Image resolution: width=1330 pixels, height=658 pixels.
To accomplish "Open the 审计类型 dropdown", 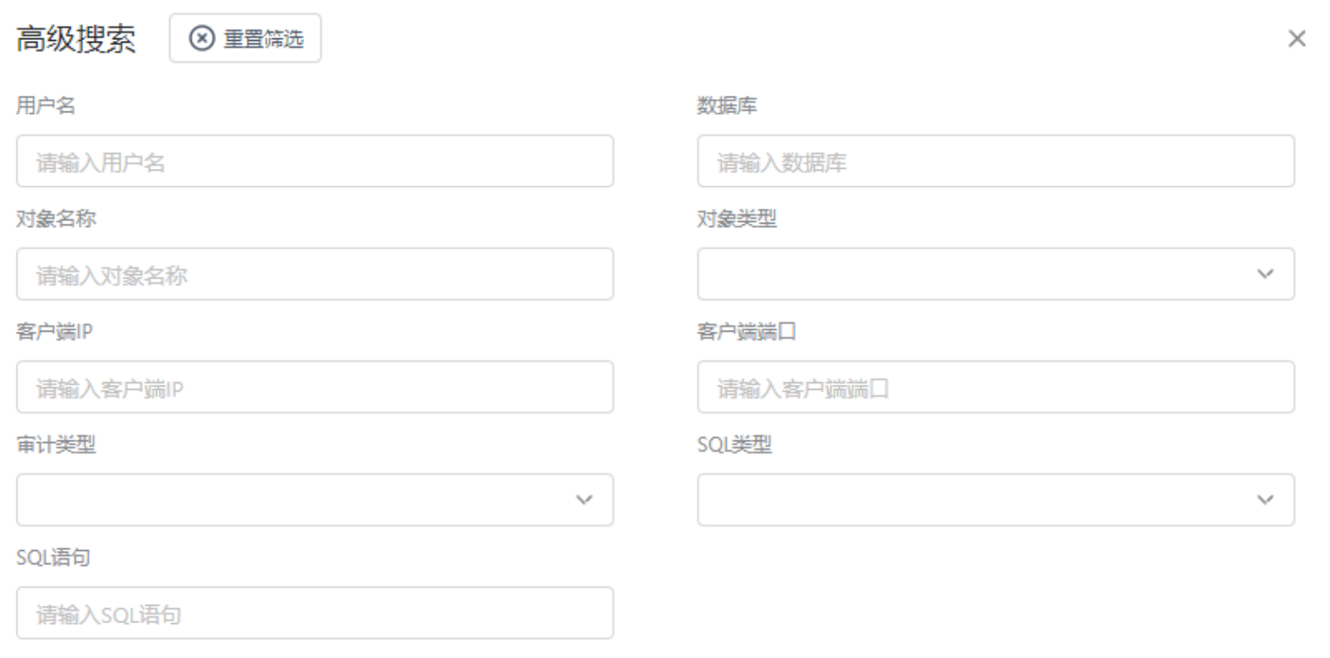I will click(314, 500).
